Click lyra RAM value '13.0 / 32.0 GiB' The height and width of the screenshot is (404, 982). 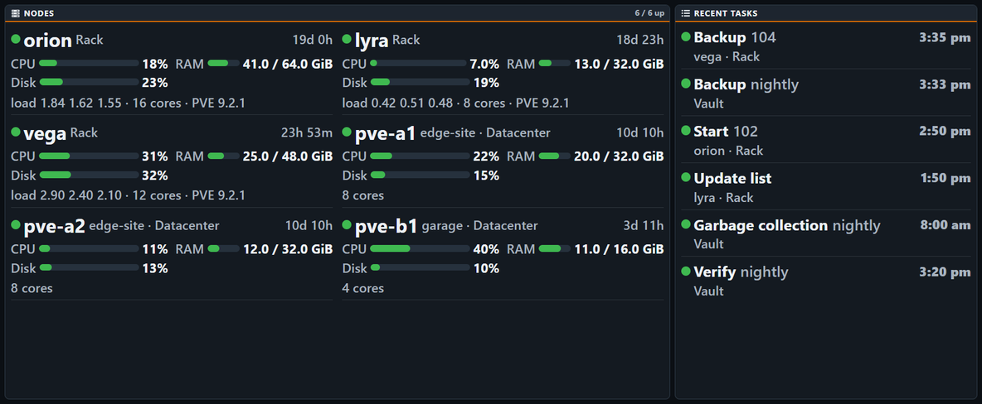pyautogui.click(x=619, y=64)
